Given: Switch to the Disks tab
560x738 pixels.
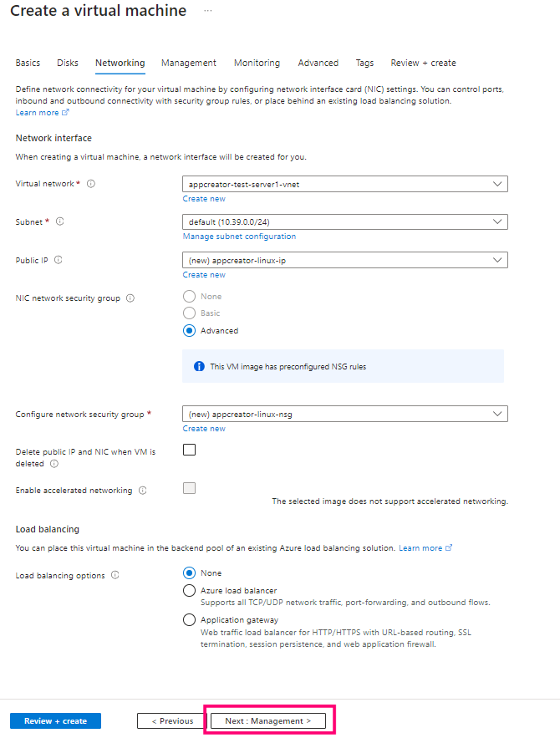Looking at the screenshot, I should tap(68, 63).
